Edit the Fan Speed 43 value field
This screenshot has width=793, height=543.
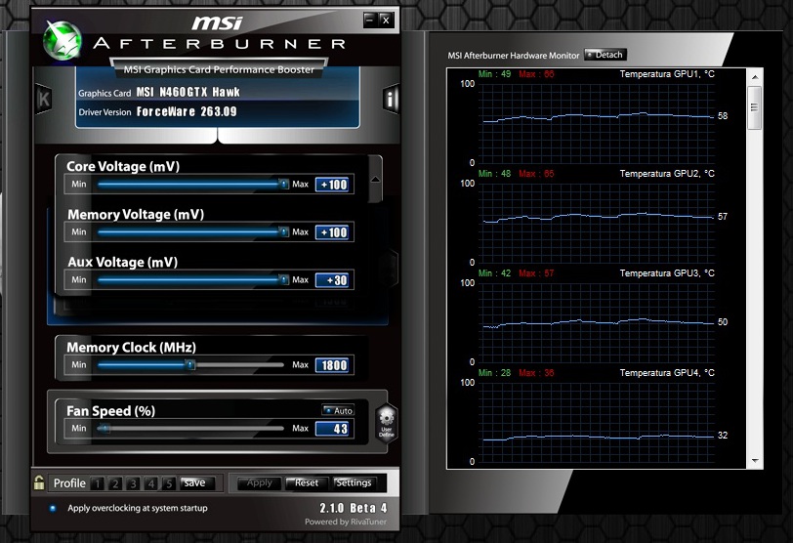click(x=332, y=429)
